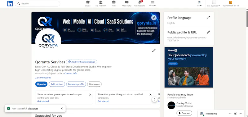Dismiss the hiring card
248x117 pixels.
click(x=150, y=95)
